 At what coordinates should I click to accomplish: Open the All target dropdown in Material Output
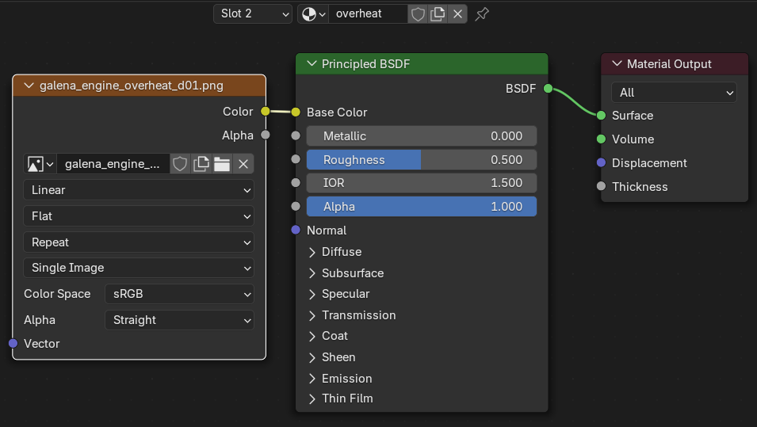tap(673, 93)
